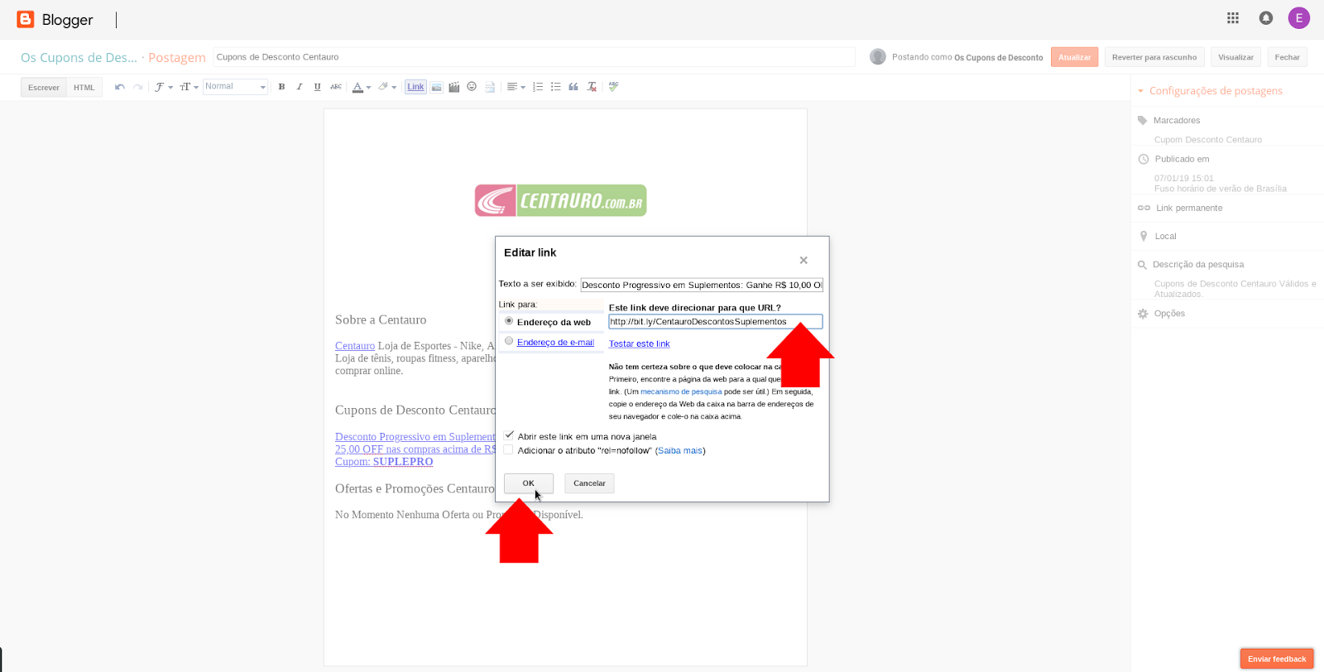Toggle bold formatting
Screen dimensions: 1324x672
[281, 87]
